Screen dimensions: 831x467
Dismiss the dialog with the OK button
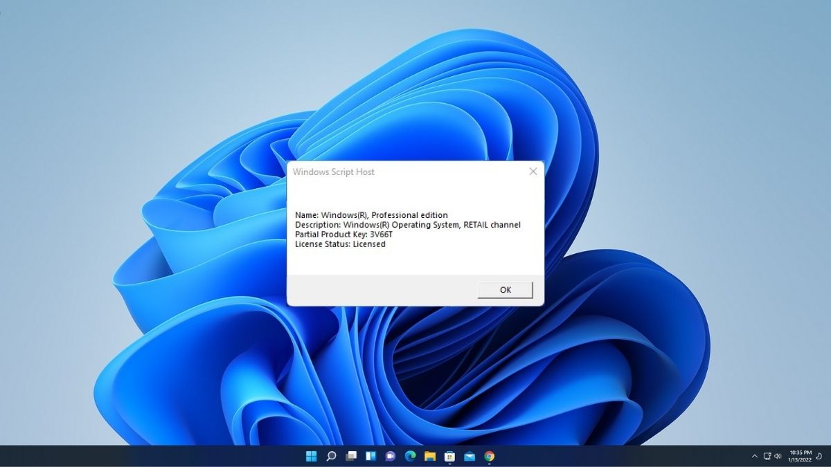coord(504,289)
